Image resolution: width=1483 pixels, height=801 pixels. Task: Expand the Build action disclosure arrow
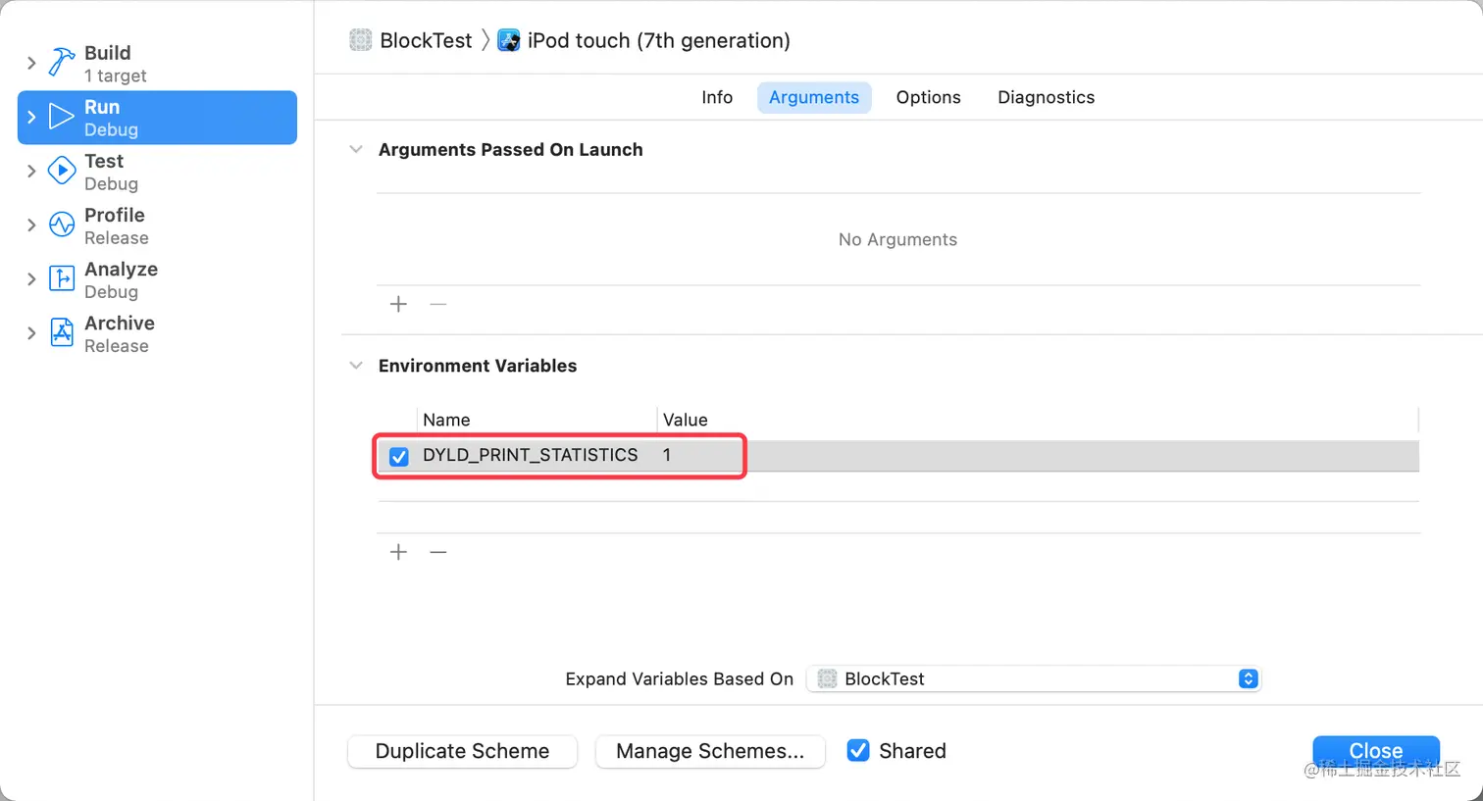pyautogui.click(x=31, y=64)
